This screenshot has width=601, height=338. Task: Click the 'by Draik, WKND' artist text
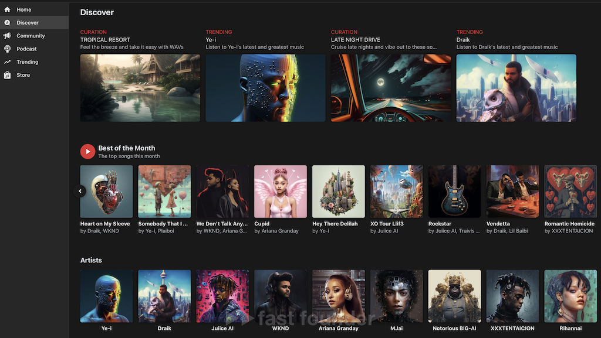(x=100, y=231)
